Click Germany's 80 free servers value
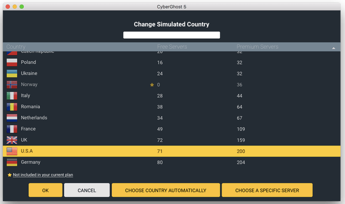Screen dimensions: 345x204 (x=160, y=163)
